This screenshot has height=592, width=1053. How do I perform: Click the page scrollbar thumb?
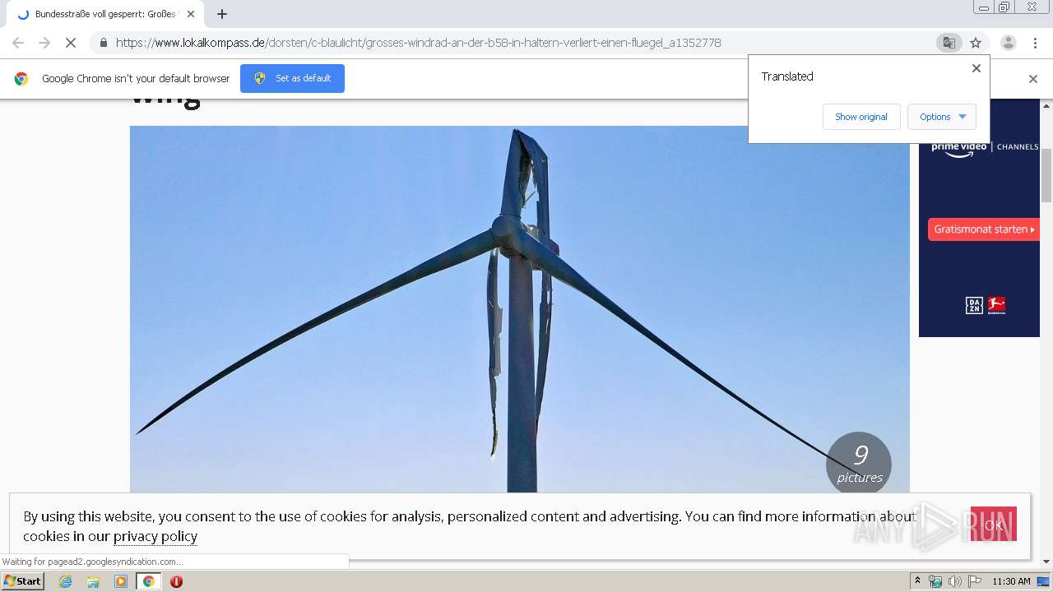(1046, 174)
